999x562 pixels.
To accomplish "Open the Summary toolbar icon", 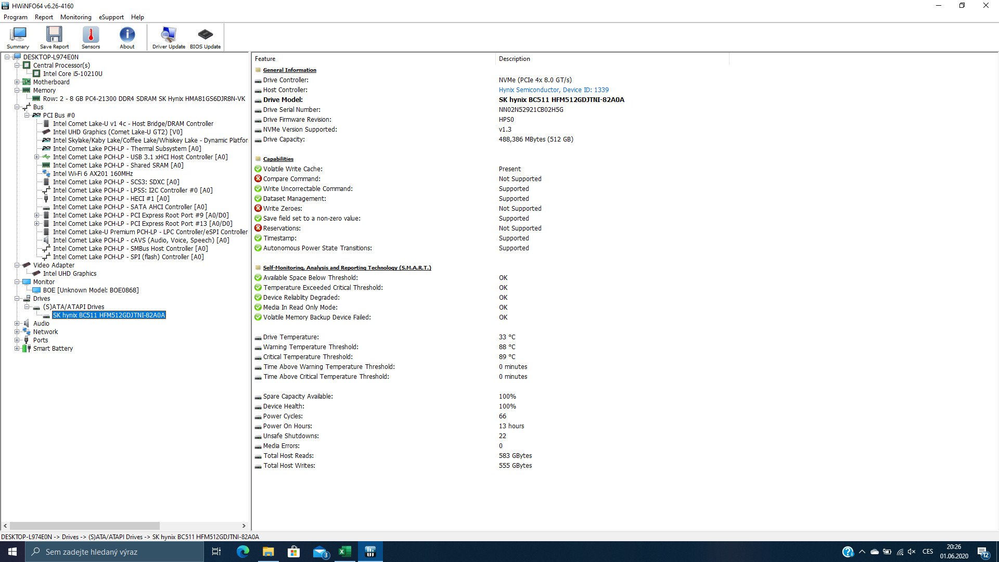I will [x=18, y=37].
